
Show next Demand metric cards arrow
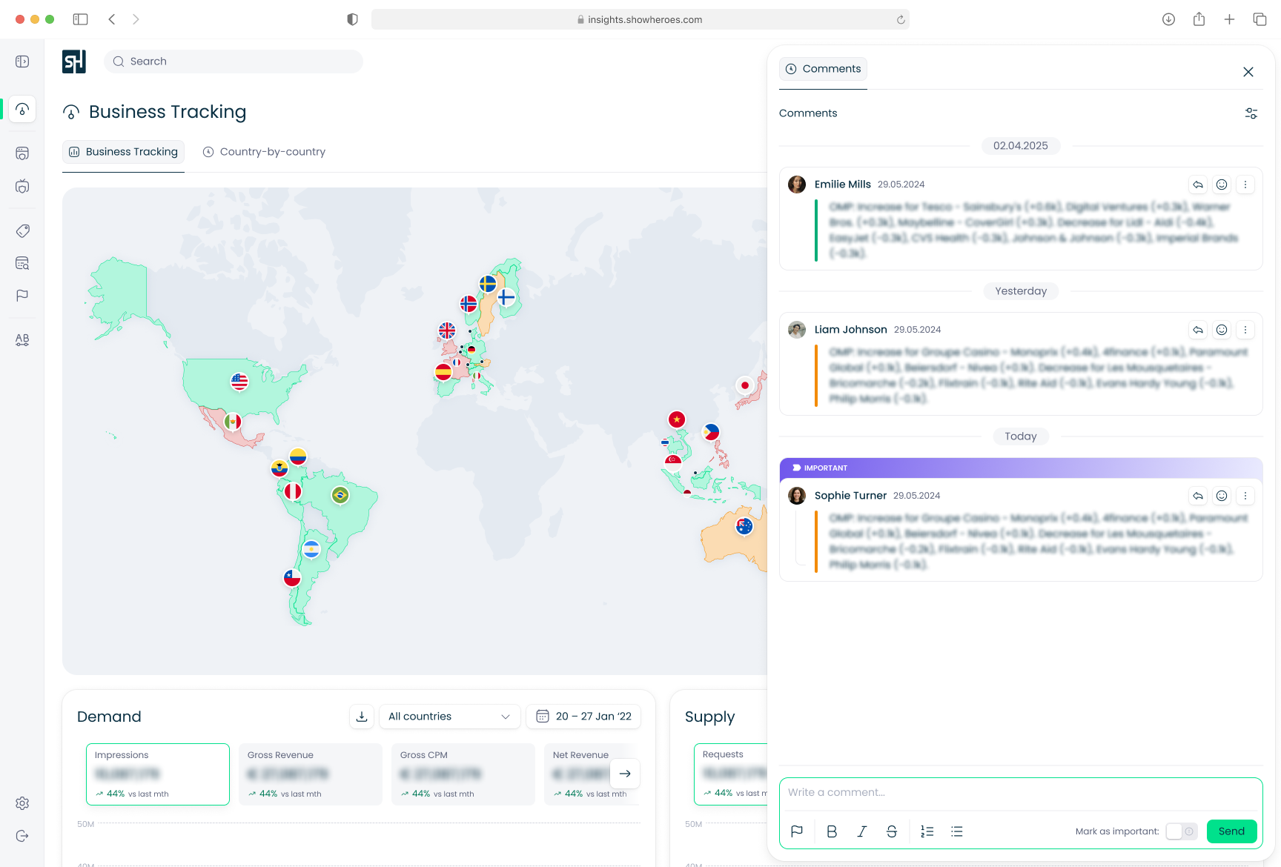click(x=625, y=774)
